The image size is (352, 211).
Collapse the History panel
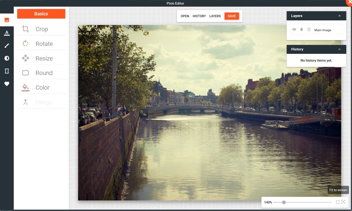tap(339, 50)
